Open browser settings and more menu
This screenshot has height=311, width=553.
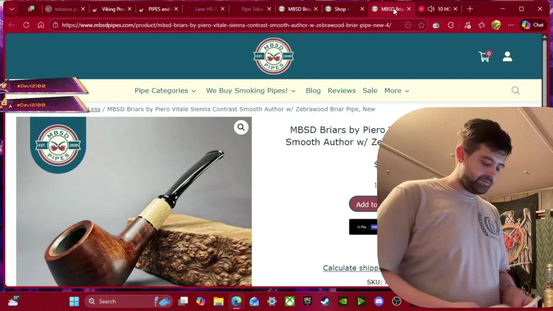tap(510, 25)
